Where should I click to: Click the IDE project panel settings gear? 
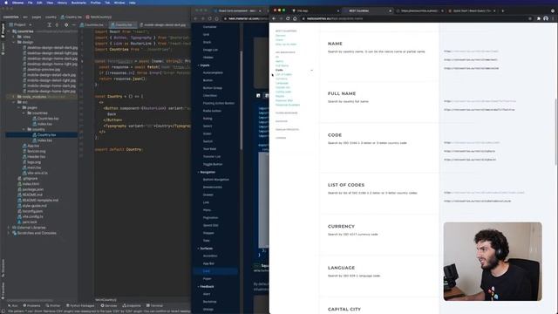tap(66, 25)
